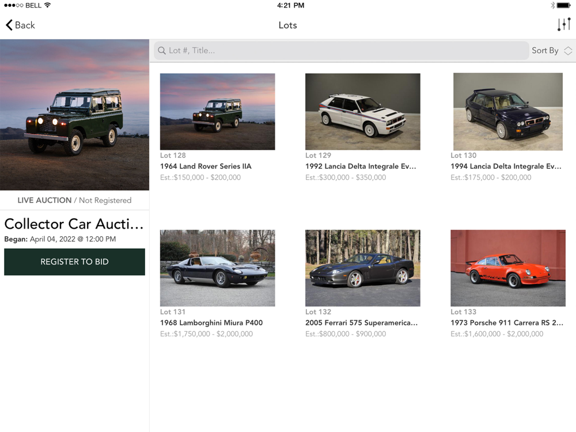
Task: Tap estimate $800,000 - $900,000
Action: point(346,334)
